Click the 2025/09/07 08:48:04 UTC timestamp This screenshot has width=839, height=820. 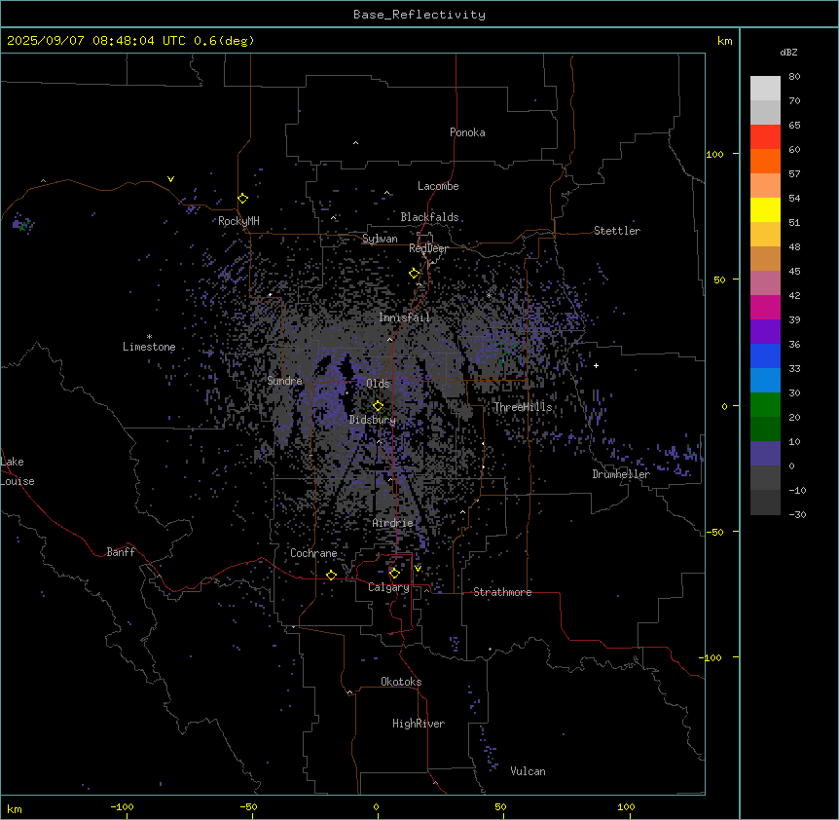(96, 41)
